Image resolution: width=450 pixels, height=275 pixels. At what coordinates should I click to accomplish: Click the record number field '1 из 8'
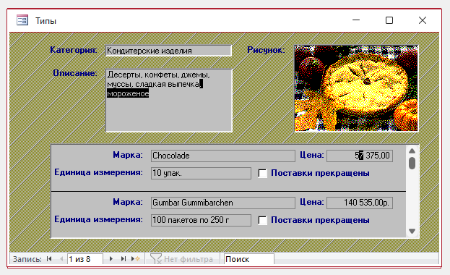[85, 259]
